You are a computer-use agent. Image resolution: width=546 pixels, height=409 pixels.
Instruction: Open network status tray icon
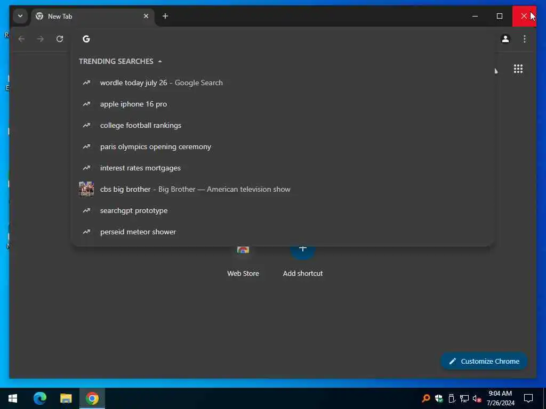tap(464, 398)
